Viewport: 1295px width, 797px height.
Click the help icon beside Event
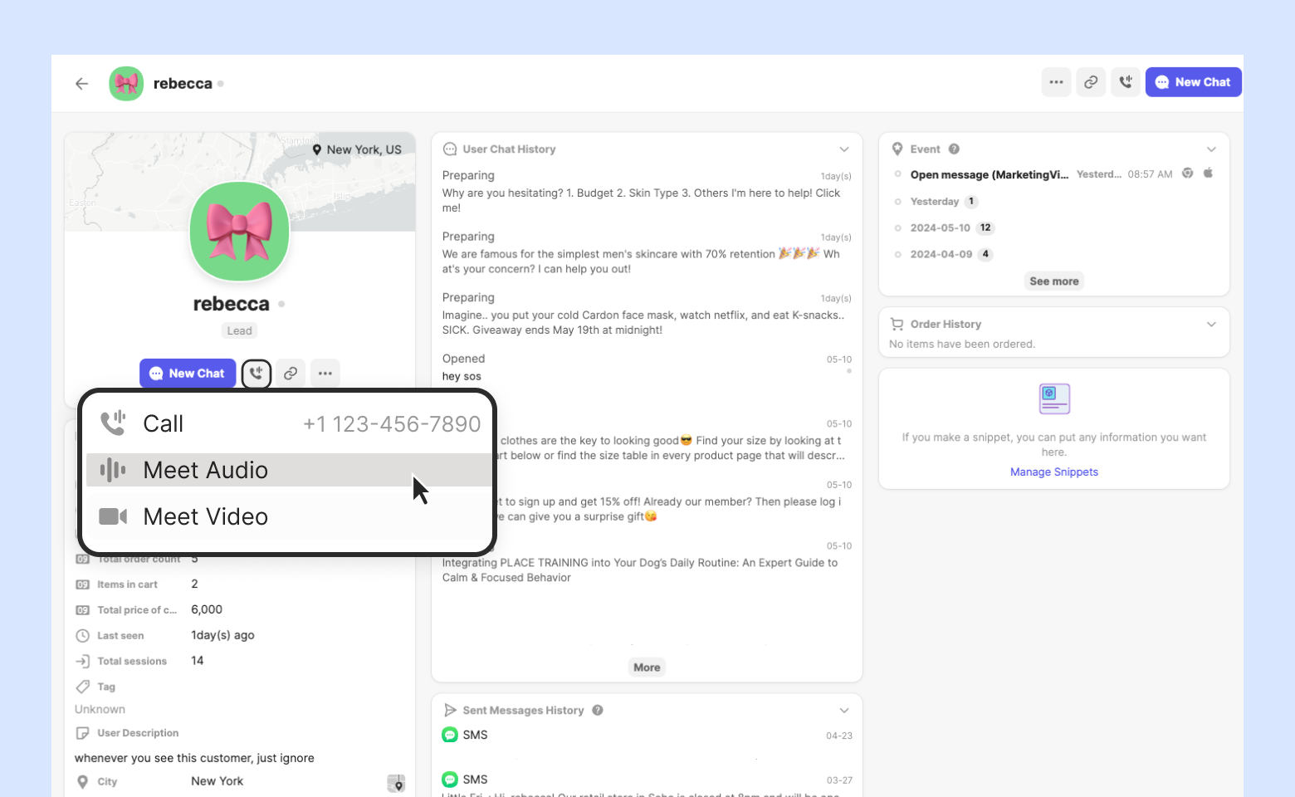955,149
